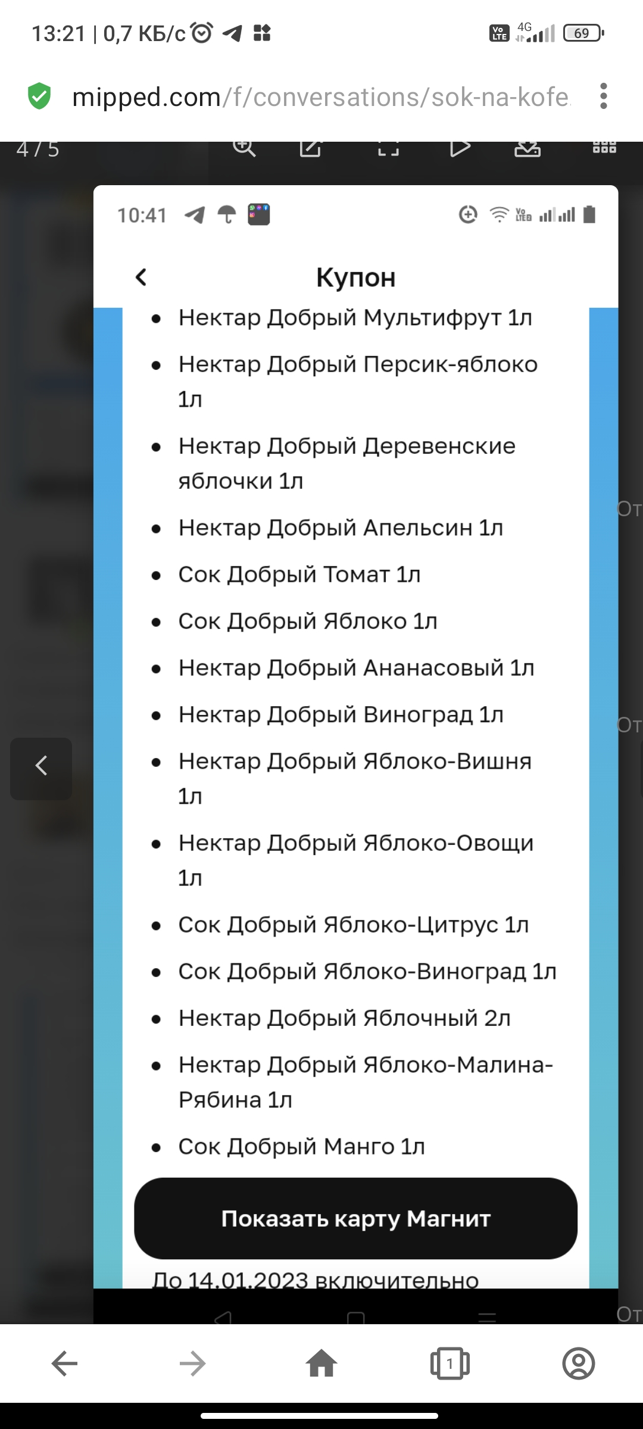Image resolution: width=643 pixels, height=1429 pixels.
Task: Open the image in new window icon
Action: pos(310,147)
